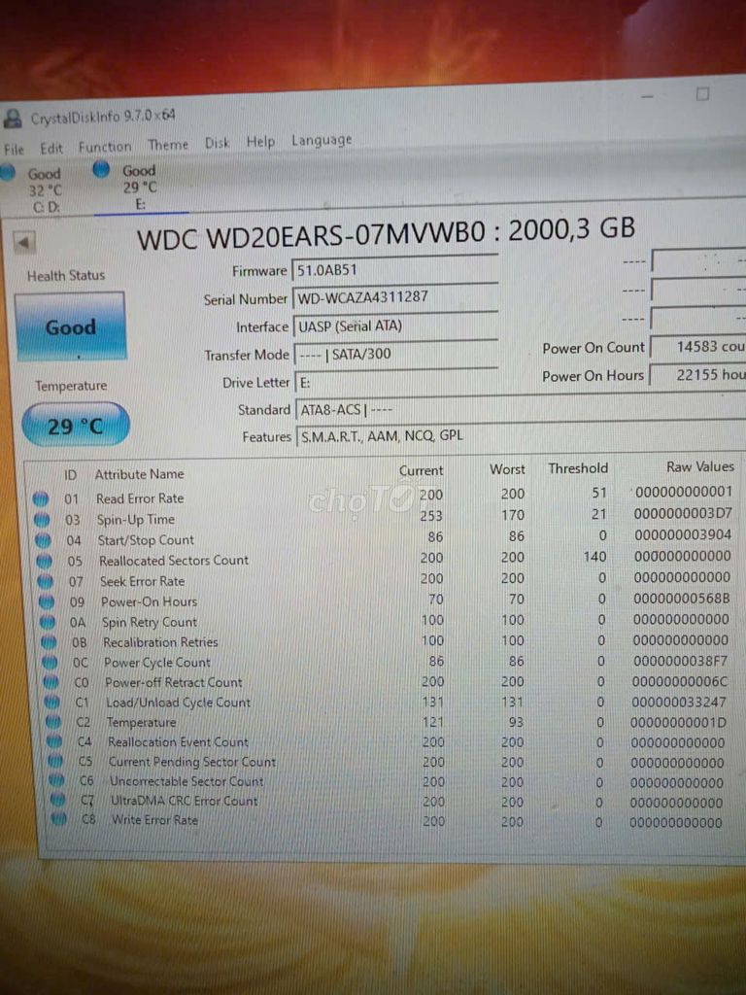Click the Good health status button
The width and height of the screenshot is (746, 995).
click(70, 326)
